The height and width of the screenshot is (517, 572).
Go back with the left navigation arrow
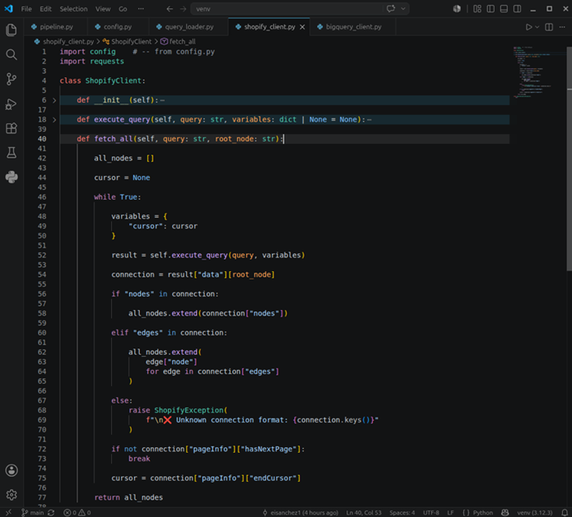coord(170,9)
